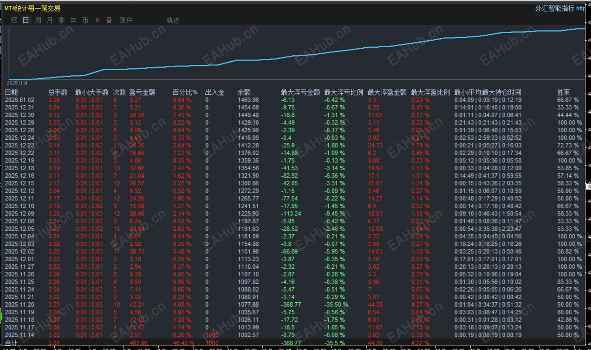Click the balance value 1272.29

pos(249,191)
